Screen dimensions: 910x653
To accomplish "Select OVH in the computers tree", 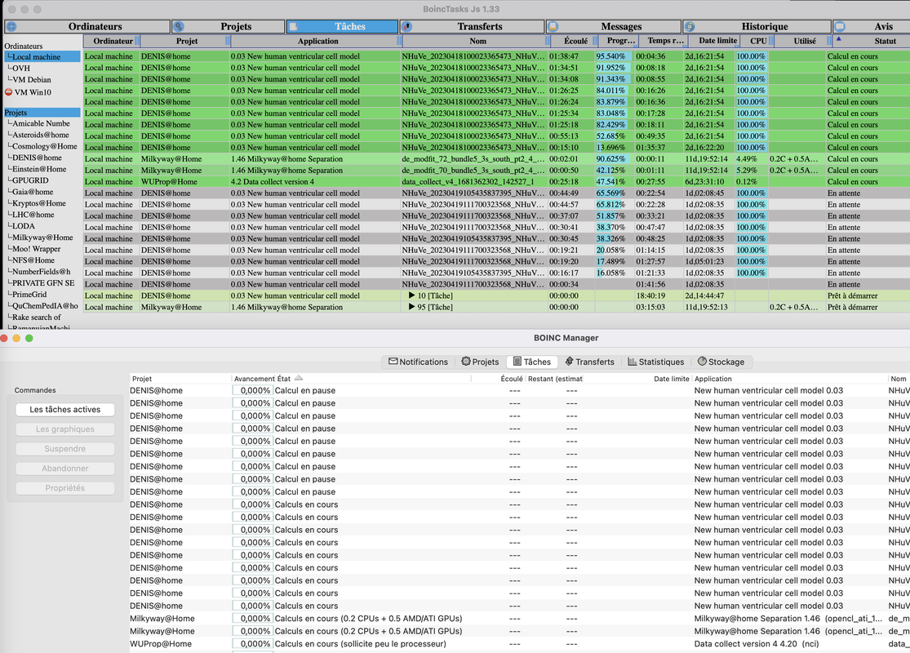I will [x=21, y=68].
